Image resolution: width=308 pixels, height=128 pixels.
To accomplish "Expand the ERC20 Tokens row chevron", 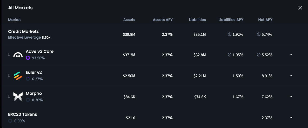I will [x=291, y=118].
